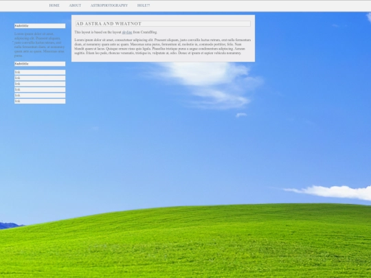
Task: Click the sidebar Lorem ipsum paragraph
Action: pos(39,45)
